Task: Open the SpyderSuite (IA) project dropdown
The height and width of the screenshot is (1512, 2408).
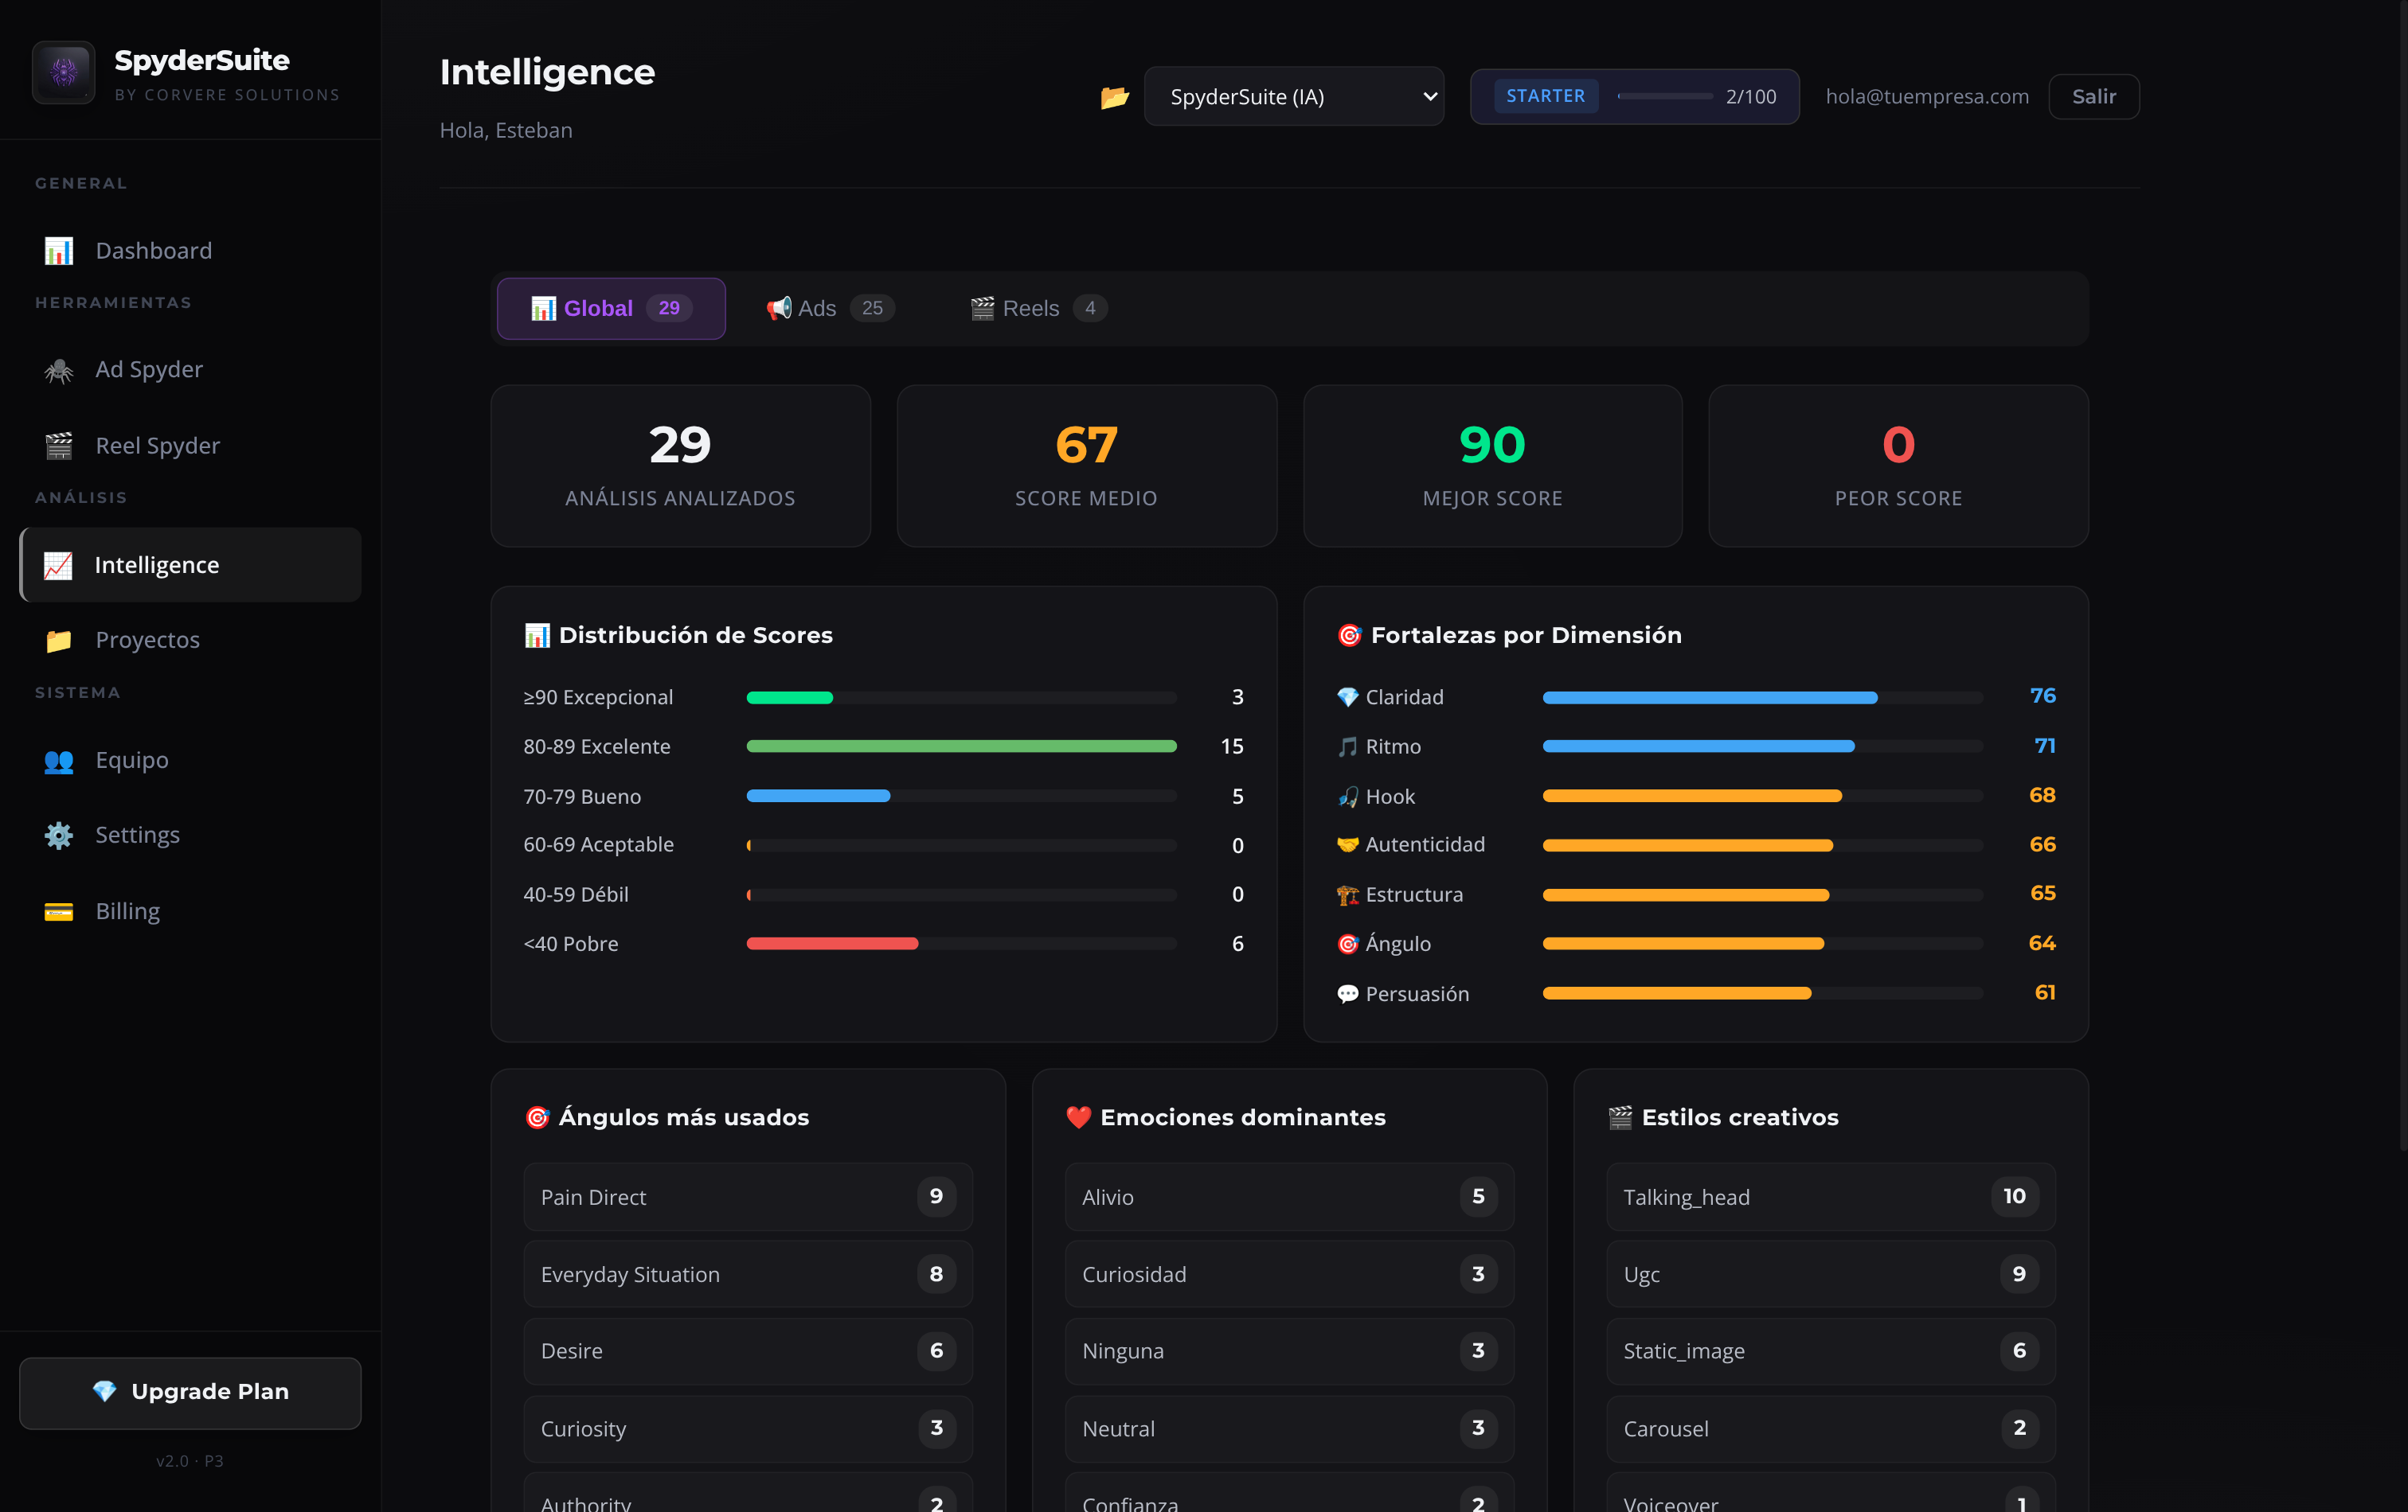Action: tap(1294, 97)
